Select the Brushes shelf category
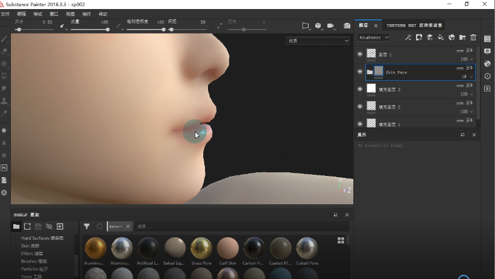Viewport: 495px width, 279px height. (x=34, y=262)
